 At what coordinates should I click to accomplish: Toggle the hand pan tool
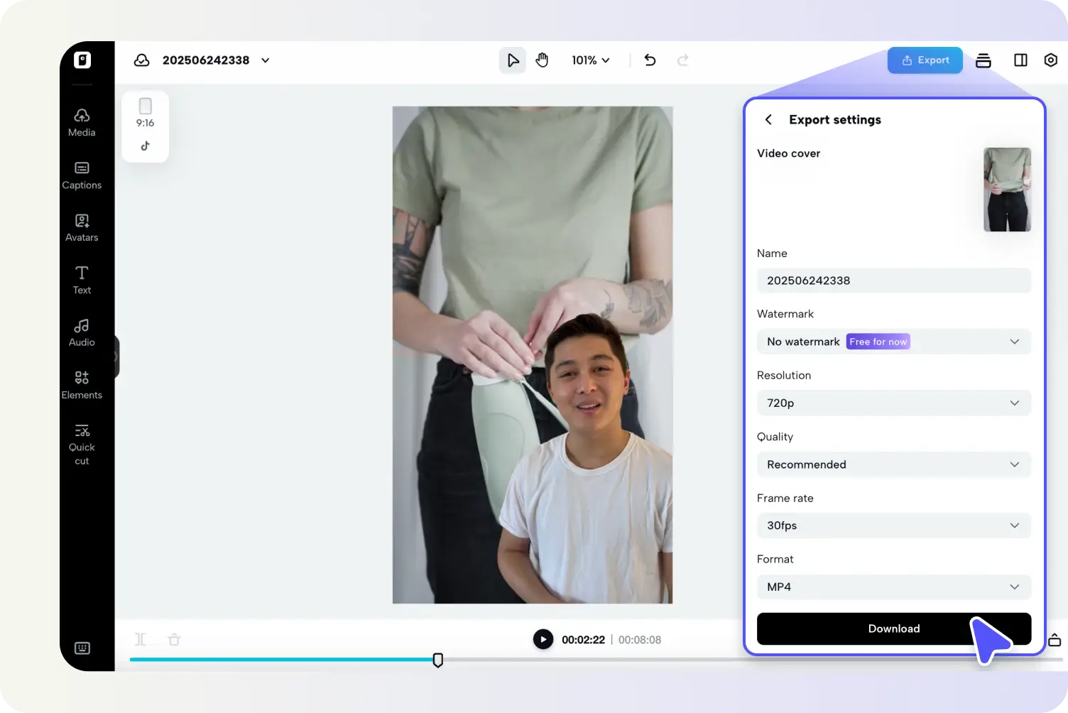542,60
